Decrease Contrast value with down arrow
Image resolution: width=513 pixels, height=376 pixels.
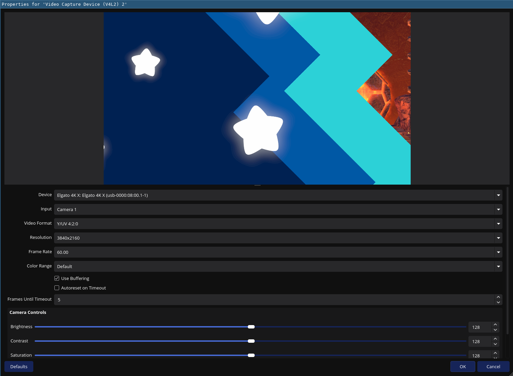pos(495,344)
